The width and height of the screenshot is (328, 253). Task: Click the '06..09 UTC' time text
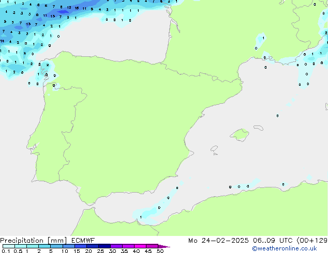273,241
